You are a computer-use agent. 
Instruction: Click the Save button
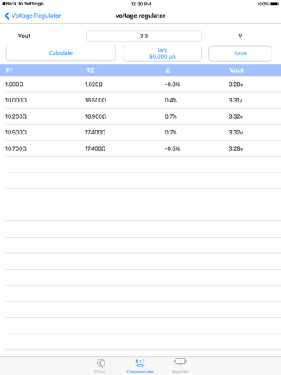(x=240, y=54)
